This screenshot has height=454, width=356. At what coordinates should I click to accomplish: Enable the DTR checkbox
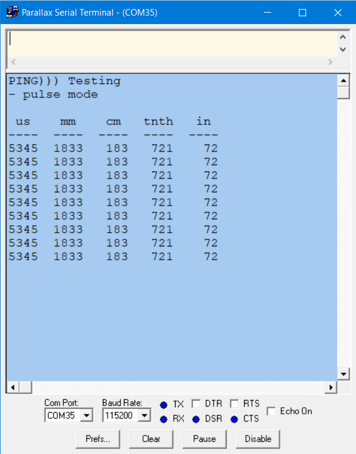click(x=196, y=403)
